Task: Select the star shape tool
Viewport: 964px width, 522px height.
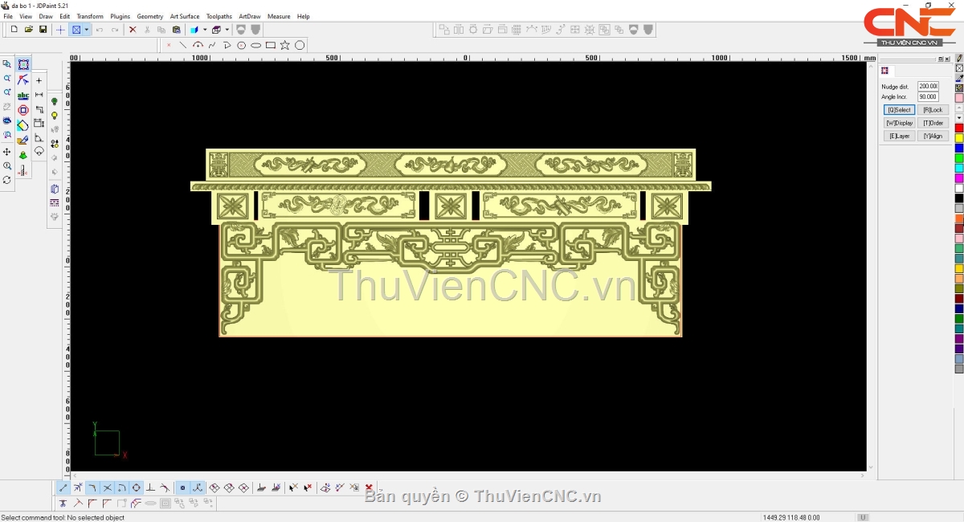Action: tap(285, 45)
